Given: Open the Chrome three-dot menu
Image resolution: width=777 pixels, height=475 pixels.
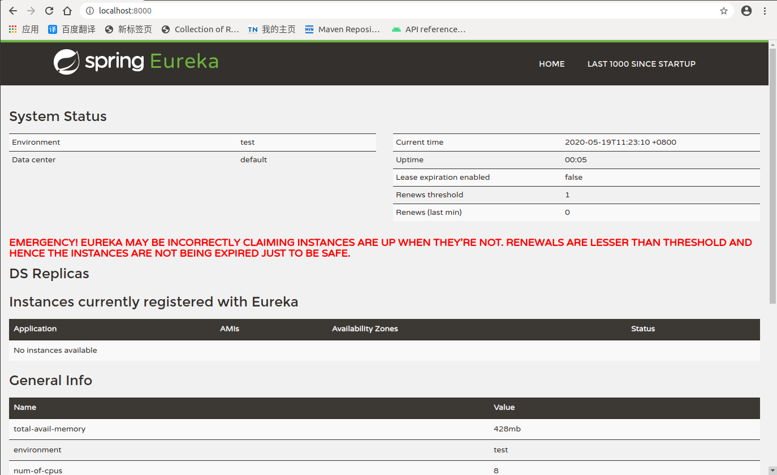Looking at the screenshot, I should 765,11.
